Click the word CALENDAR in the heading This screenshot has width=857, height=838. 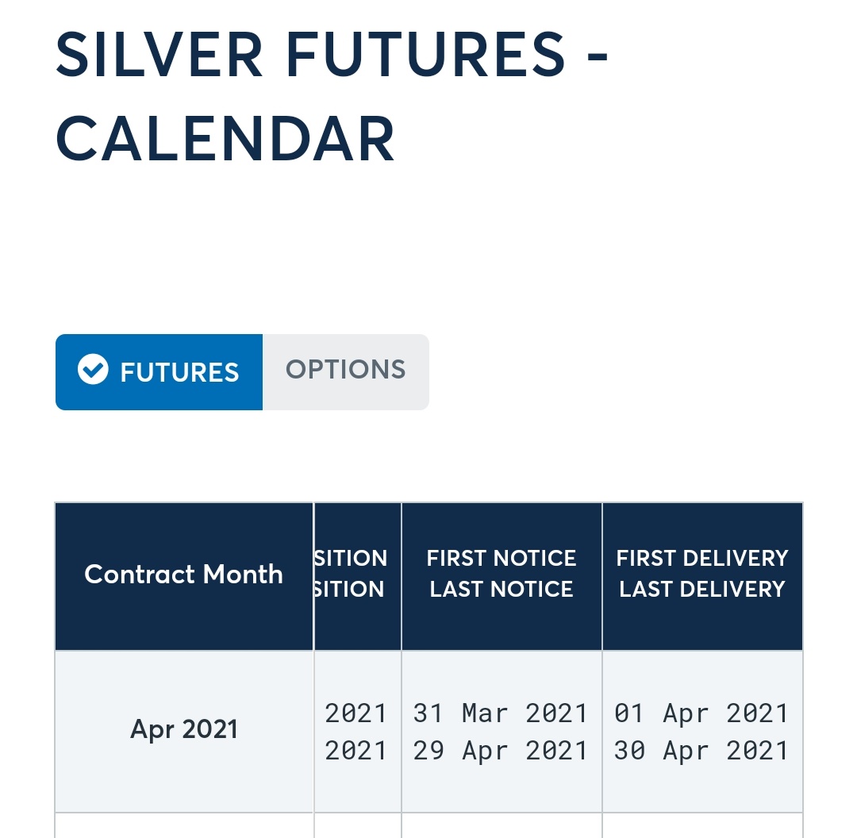click(x=225, y=140)
